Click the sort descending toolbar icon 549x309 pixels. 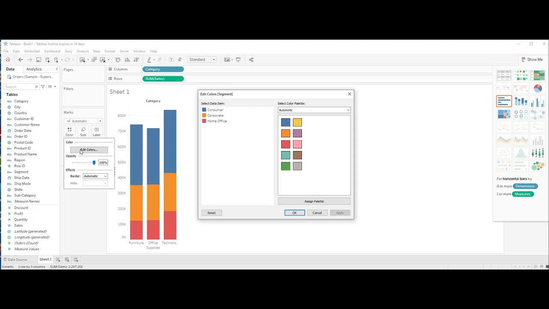[136, 60]
